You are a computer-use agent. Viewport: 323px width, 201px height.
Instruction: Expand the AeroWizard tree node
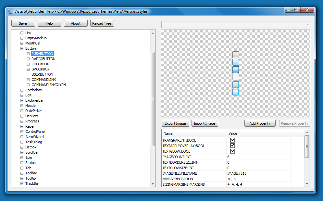pyautogui.click(x=22, y=137)
